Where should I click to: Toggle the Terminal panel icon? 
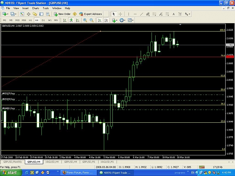(41, 14)
